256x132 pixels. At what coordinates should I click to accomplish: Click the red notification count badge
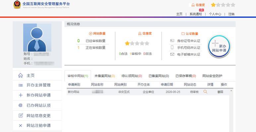[202, 10]
